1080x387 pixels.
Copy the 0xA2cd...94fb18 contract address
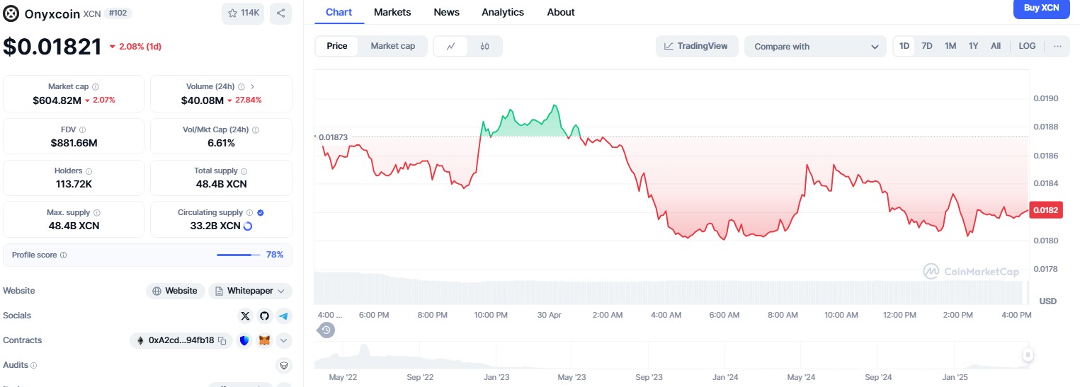pyautogui.click(x=222, y=341)
